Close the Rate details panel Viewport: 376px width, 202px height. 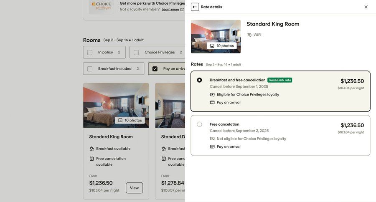coord(366,7)
